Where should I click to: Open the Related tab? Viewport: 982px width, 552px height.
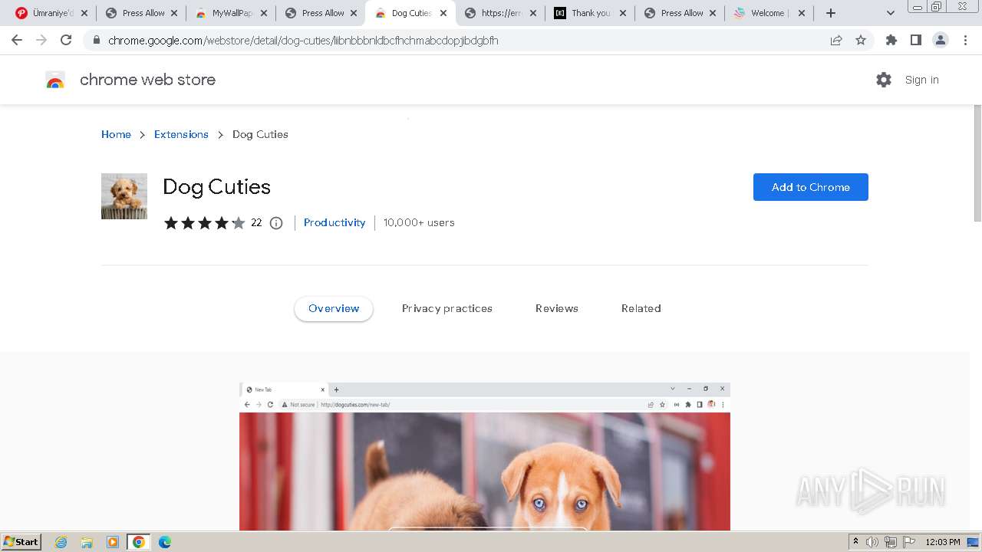[641, 308]
